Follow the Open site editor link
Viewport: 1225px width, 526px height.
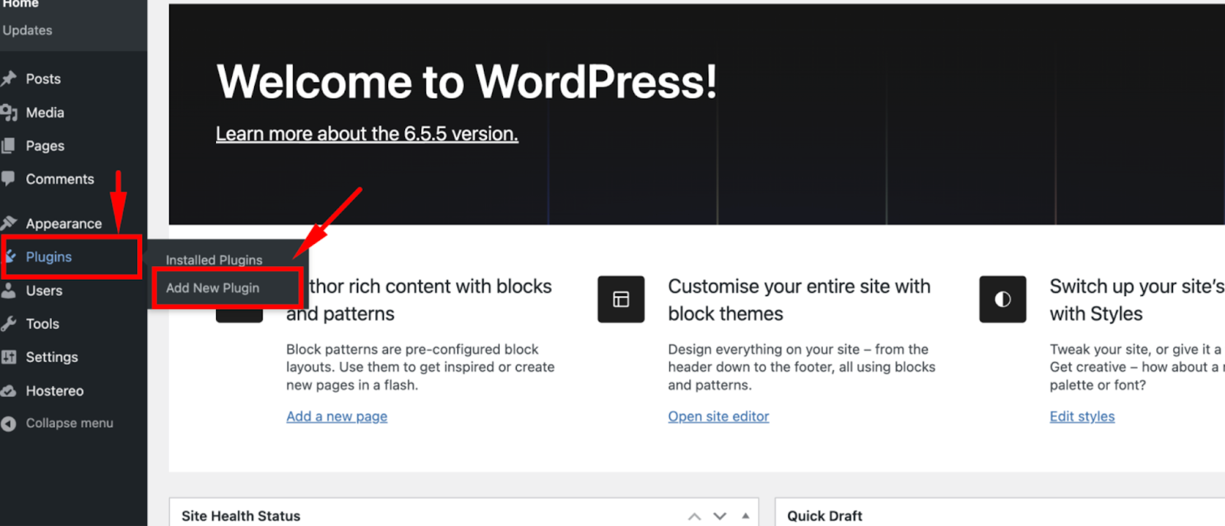point(718,416)
